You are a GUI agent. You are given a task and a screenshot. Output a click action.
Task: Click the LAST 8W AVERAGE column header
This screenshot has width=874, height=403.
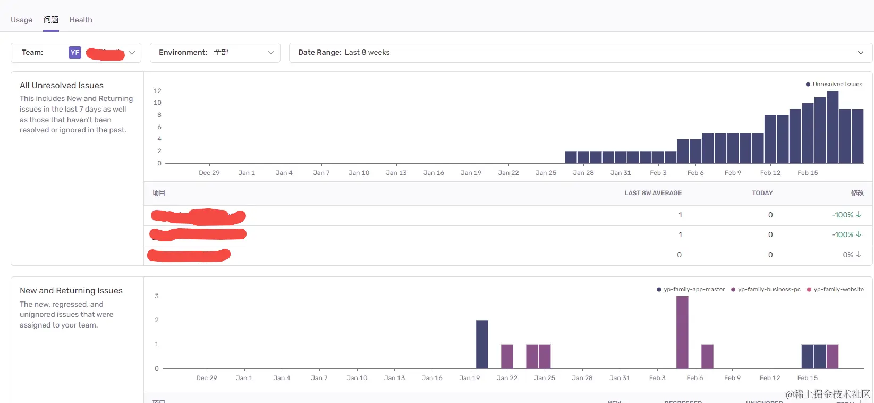pos(653,193)
